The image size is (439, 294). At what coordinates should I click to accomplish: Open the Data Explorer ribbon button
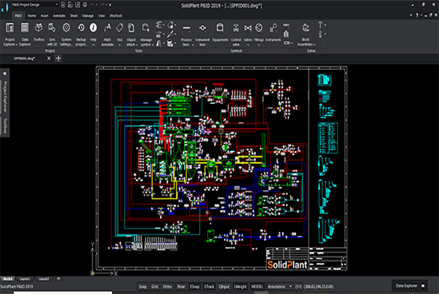(x=25, y=34)
